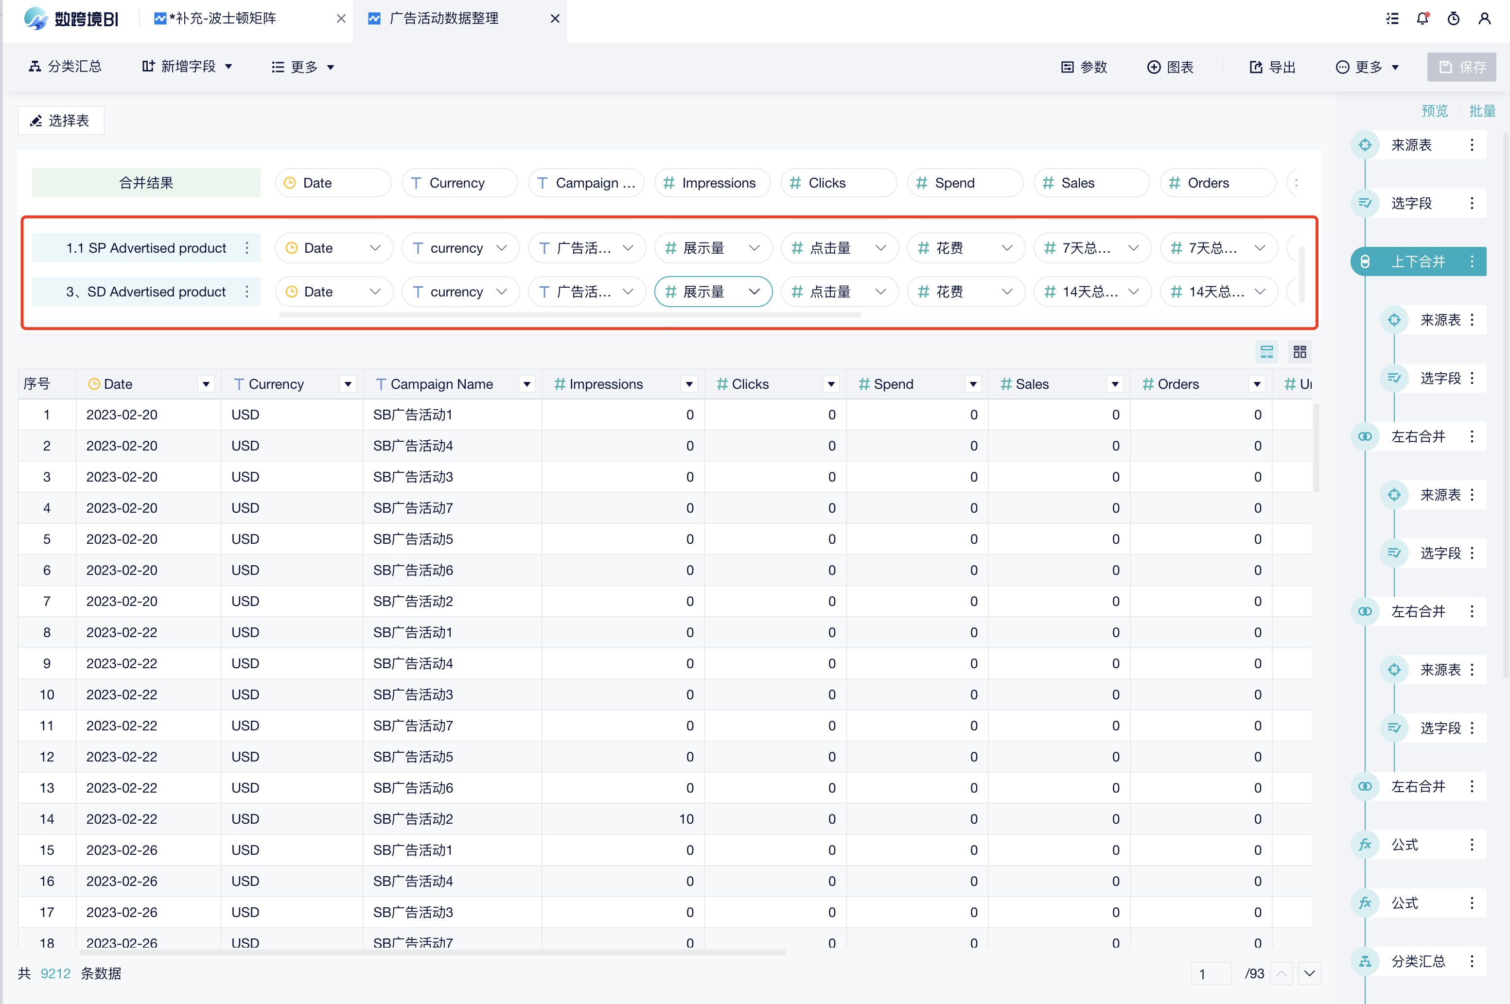
Task: Close the 补充-波士顿矩阵 tab
Action: coord(341,18)
